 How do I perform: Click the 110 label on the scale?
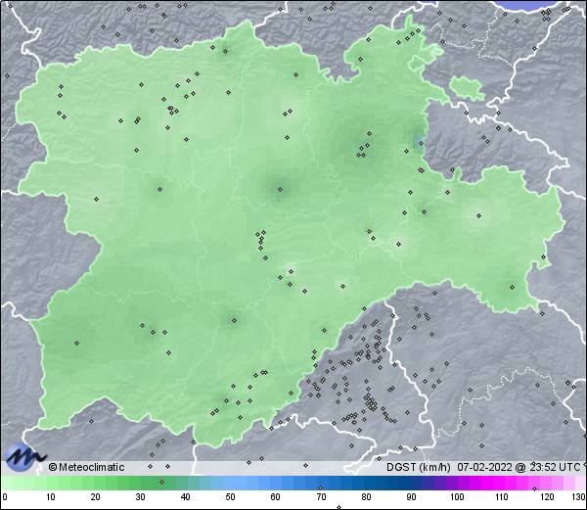pyautogui.click(x=502, y=497)
